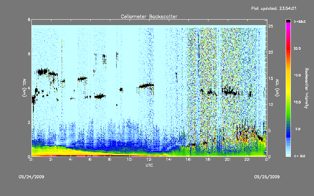Click the "25" tick on kft axis
Viewport: 314px width, 196px height.
271,26
